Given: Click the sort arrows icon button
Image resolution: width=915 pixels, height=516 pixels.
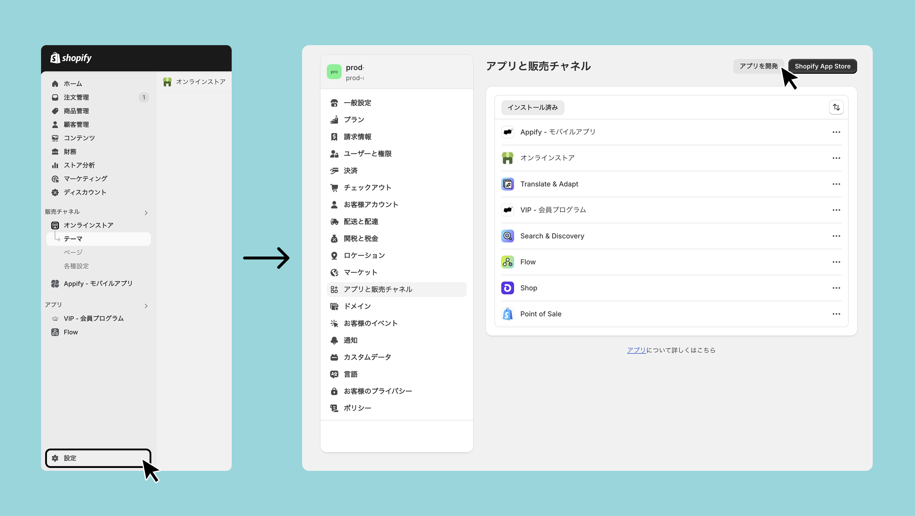Looking at the screenshot, I should [x=836, y=107].
